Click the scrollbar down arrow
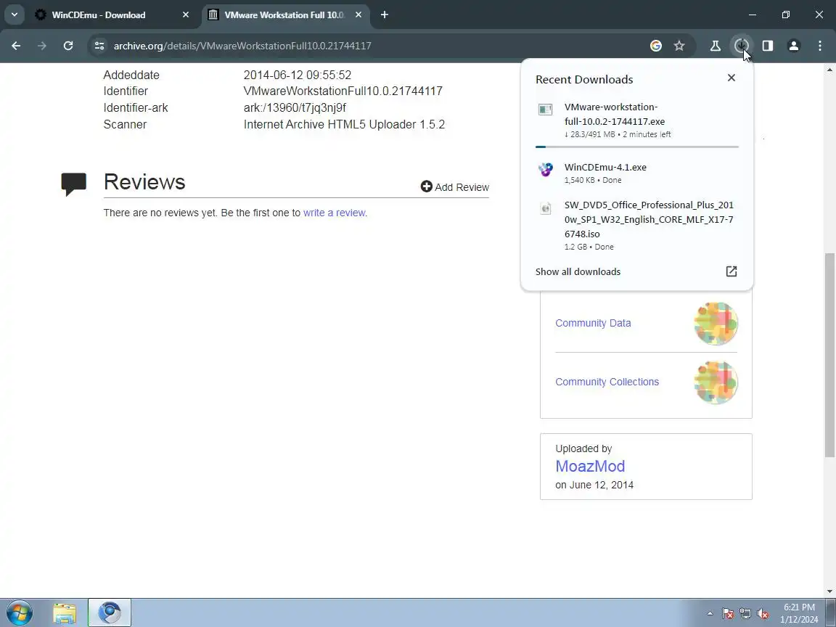 (x=829, y=591)
